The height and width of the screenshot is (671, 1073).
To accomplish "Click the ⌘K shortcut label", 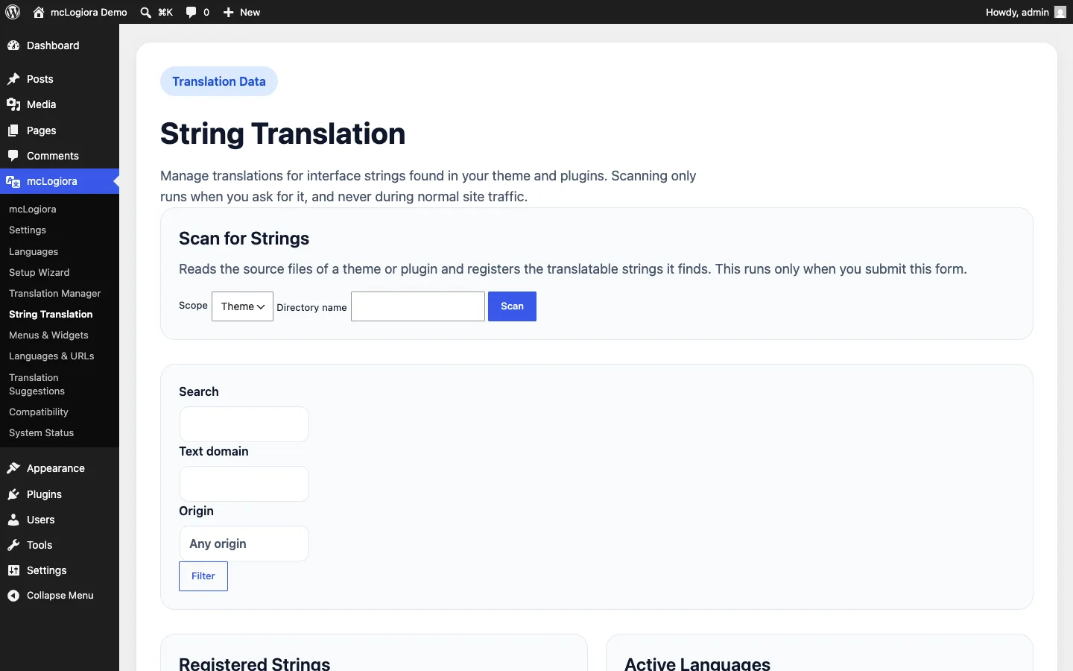I will (x=165, y=12).
